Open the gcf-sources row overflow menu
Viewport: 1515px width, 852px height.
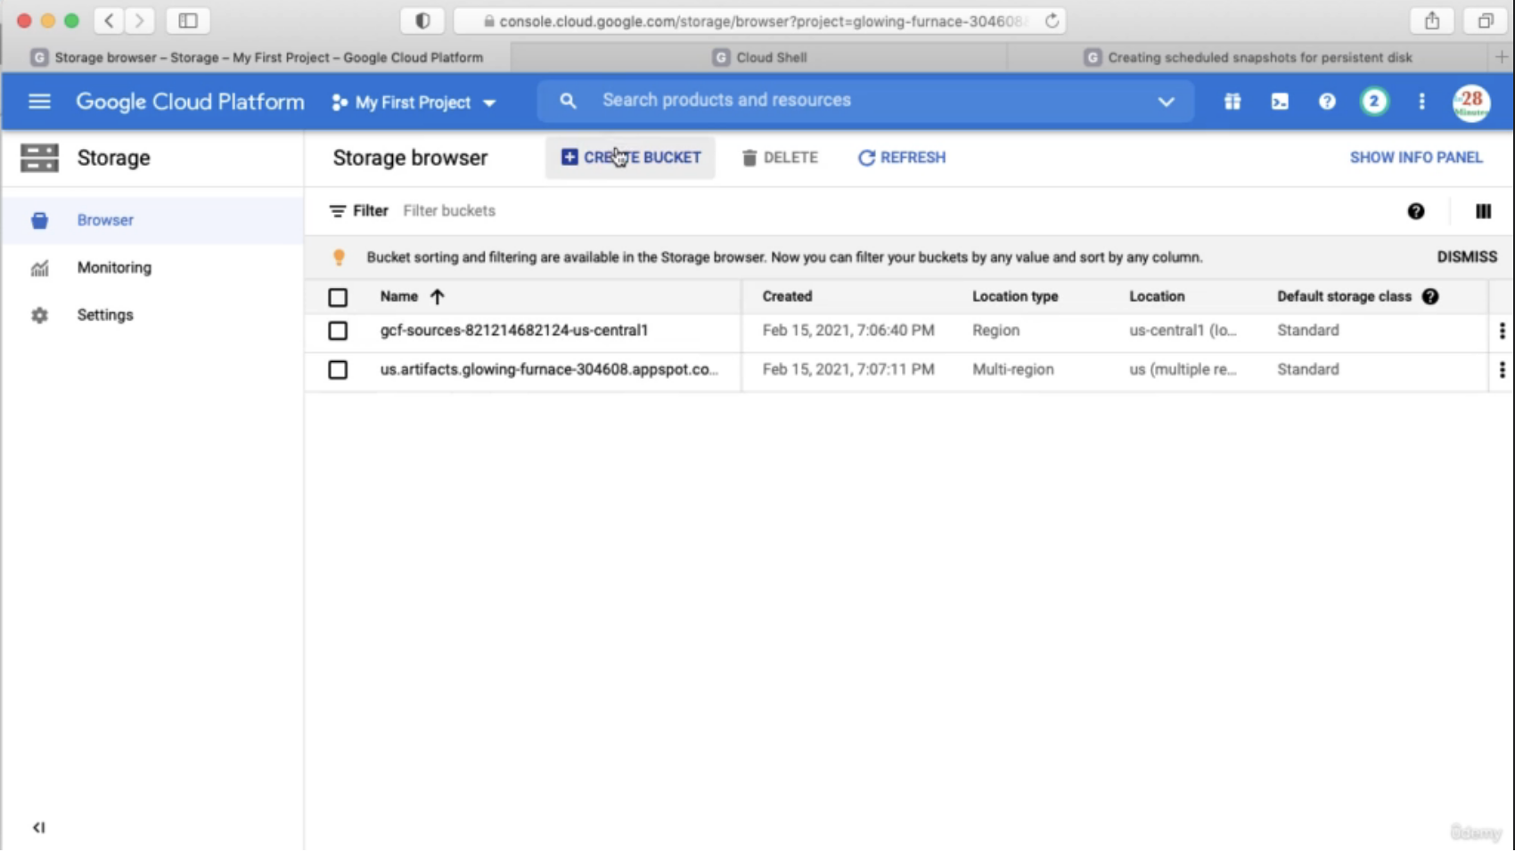click(x=1502, y=331)
